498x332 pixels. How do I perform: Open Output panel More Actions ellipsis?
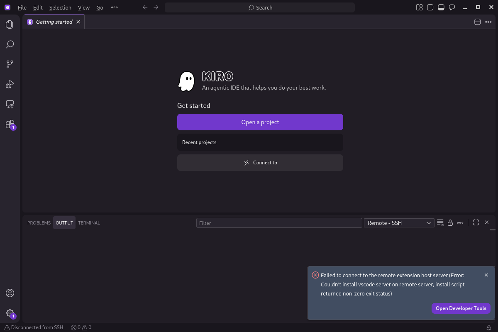click(x=460, y=223)
